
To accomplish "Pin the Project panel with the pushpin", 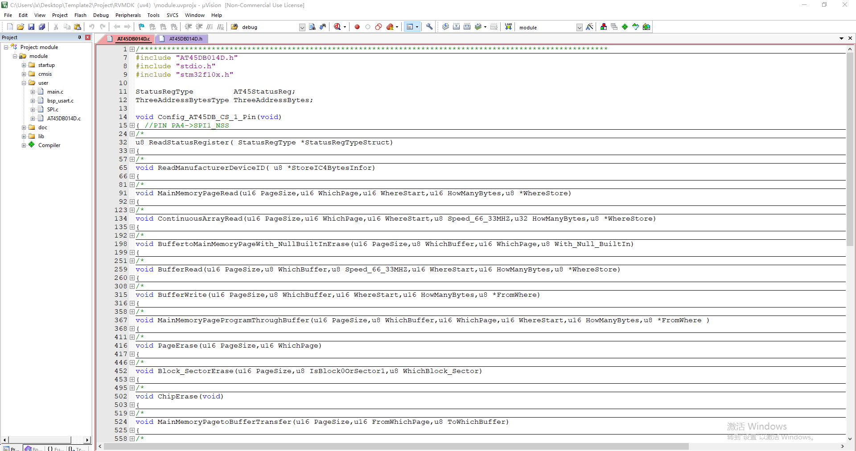I will point(80,37).
